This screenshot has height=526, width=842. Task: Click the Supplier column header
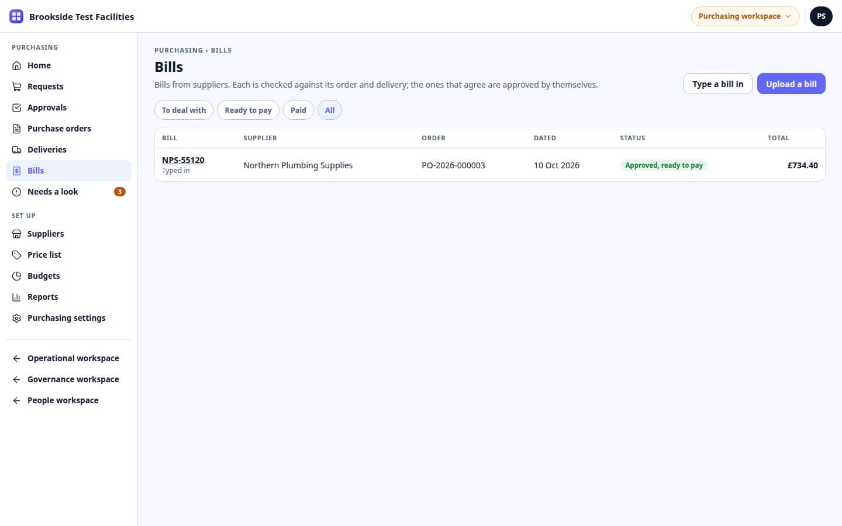(260, 138)
